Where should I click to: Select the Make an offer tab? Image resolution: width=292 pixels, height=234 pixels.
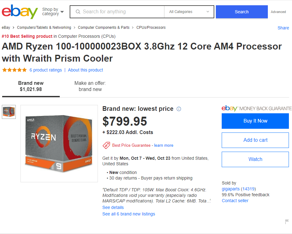(90, 86)
